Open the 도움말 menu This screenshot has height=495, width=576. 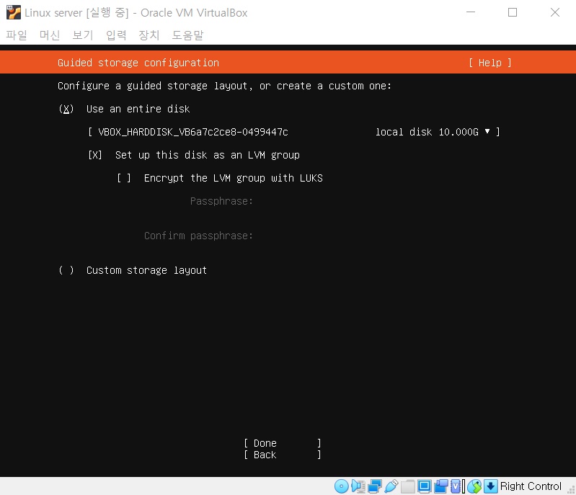[x=187, y=35]
